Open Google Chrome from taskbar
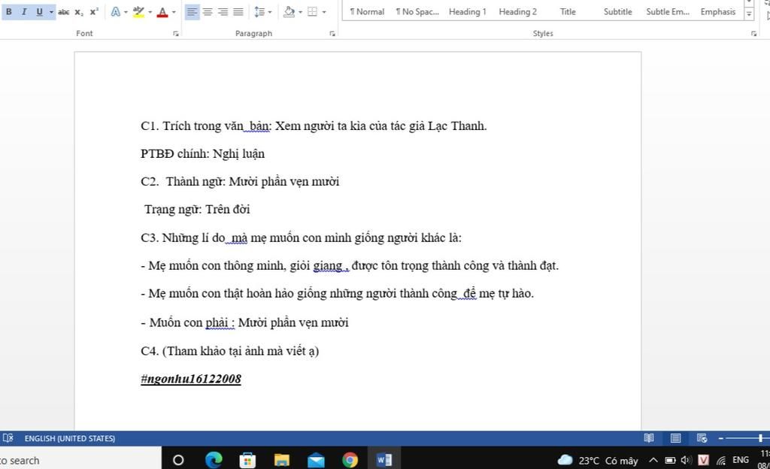 pos(350,460)
